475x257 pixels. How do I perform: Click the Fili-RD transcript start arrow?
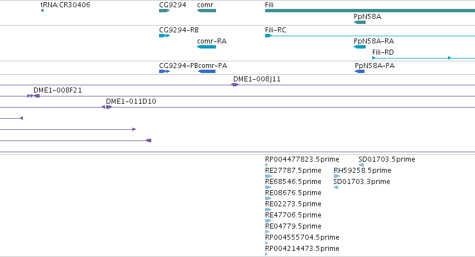pyautogui.click(x=374, y=58)
